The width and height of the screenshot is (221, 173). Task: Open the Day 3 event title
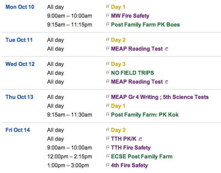tap(118, 64)
